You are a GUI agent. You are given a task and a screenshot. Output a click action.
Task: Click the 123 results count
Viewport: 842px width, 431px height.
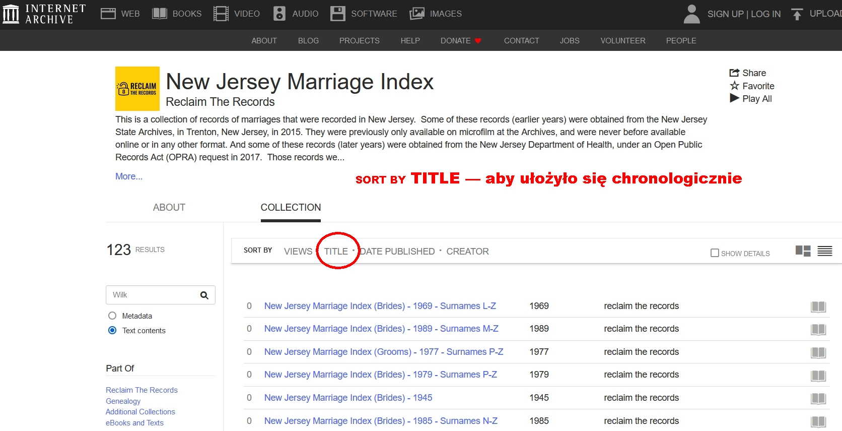[118, 250]
